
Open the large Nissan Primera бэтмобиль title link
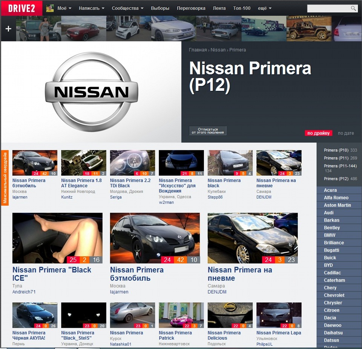pyautogui.click(x=137, y=274)
